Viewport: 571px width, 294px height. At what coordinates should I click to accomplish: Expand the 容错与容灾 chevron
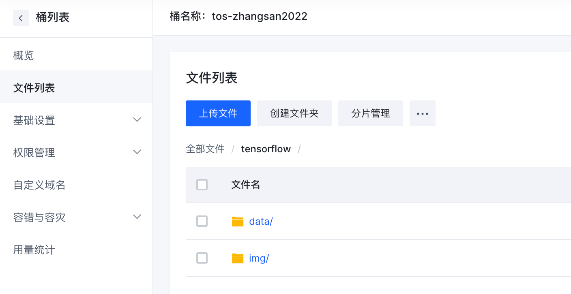pos(137,217)
